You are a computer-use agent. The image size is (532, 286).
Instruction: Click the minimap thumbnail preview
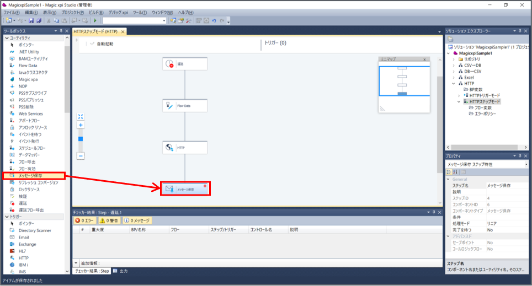tap(403, 82)
